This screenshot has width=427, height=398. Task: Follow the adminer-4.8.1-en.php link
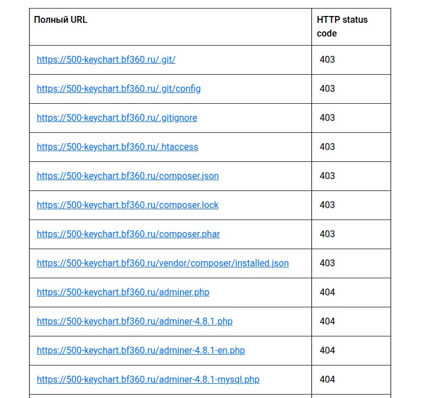point(141,350)
